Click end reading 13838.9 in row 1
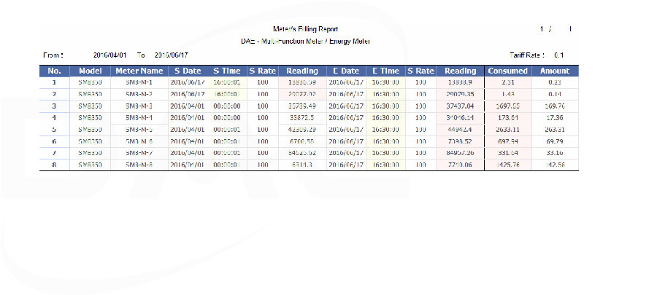The height and width of the screenshot is (295, 657). [460, 82]
